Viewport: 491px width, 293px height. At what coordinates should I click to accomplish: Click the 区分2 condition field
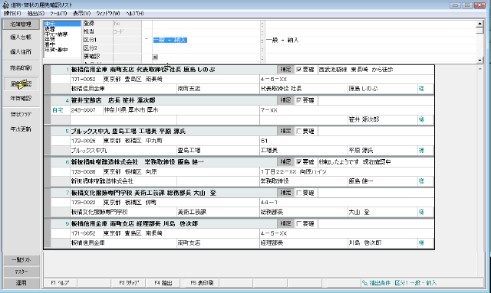[x=206, y=48]
